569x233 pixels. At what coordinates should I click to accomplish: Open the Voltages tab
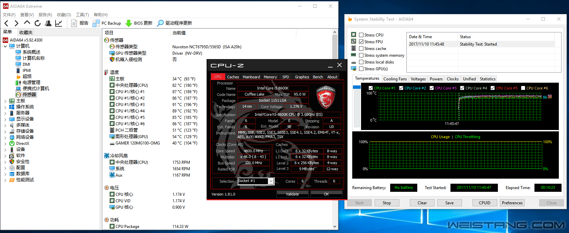pyautogui.click(x=418, y=79)
